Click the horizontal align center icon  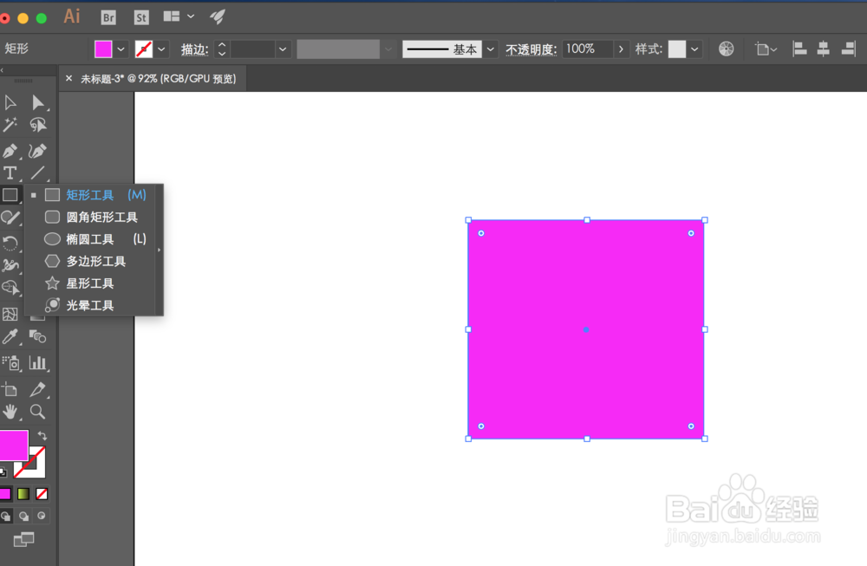[824, 49]
